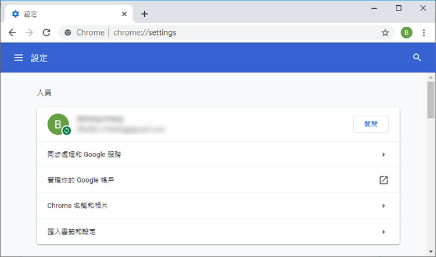Click the 關閉 sync button
This screenshot has width=436, height=257.
click(x=371, y=124)
